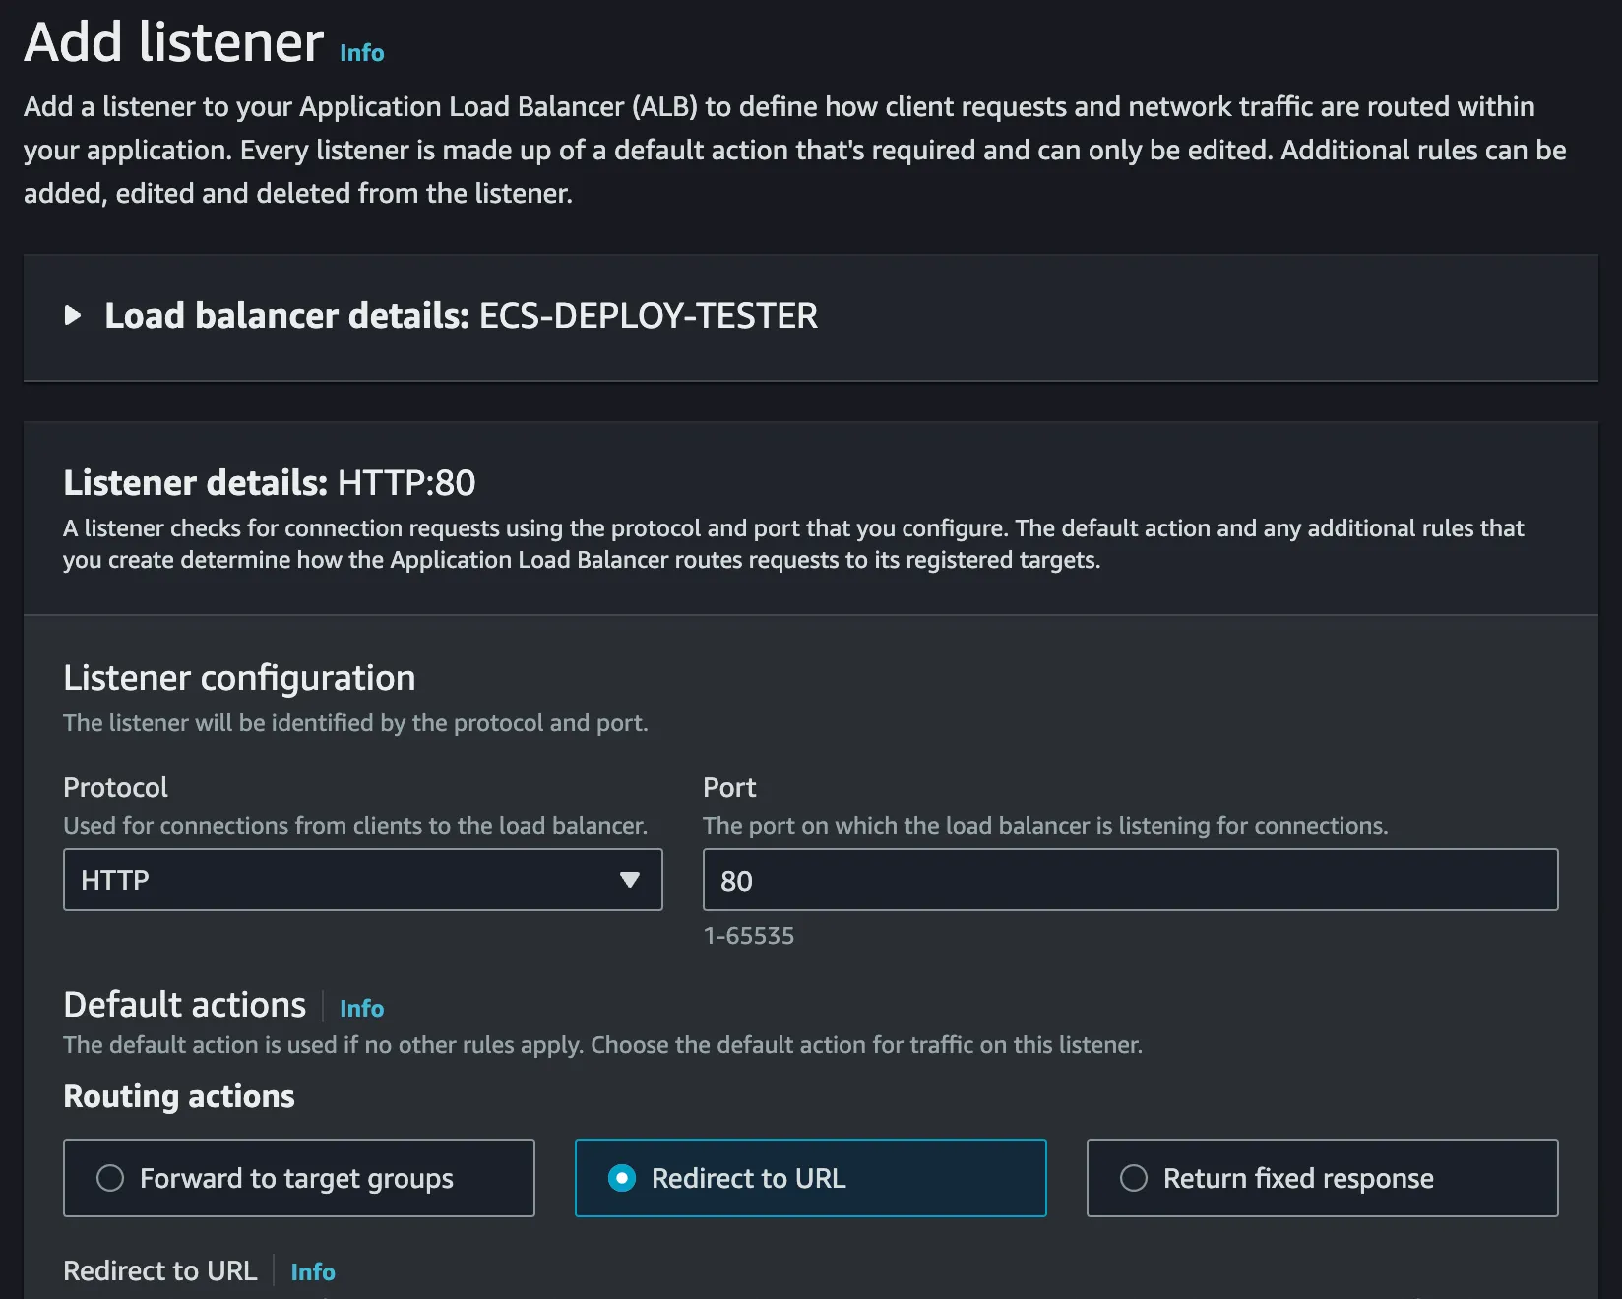Click the 1-65535 port range hint
The image size is (1622, 1299).
[748, 936]
